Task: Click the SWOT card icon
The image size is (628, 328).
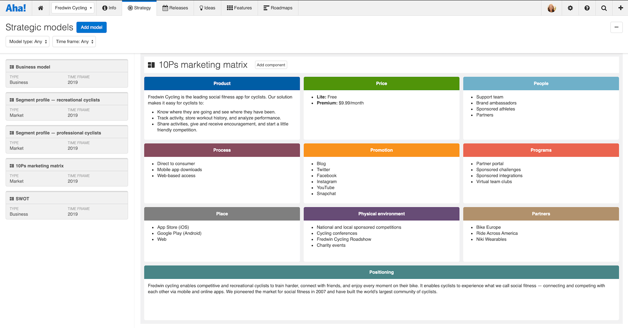Action: click(x=12, y=199)
